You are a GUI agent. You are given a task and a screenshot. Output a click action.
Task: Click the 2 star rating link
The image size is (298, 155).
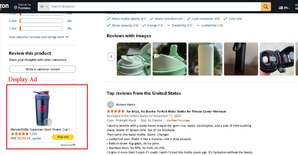tap(13, 21)
